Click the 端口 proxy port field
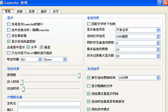This screenshot has height=112, width=168. coord(49,110)
